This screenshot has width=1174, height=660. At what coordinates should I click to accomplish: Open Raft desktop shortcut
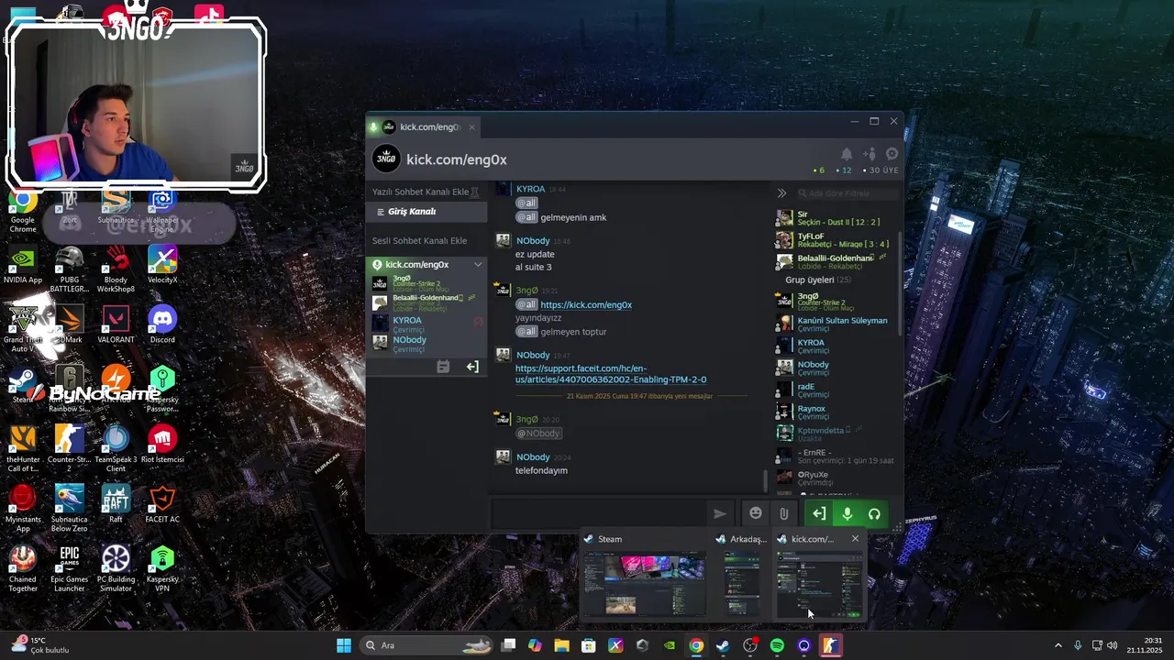coord(116,505)
